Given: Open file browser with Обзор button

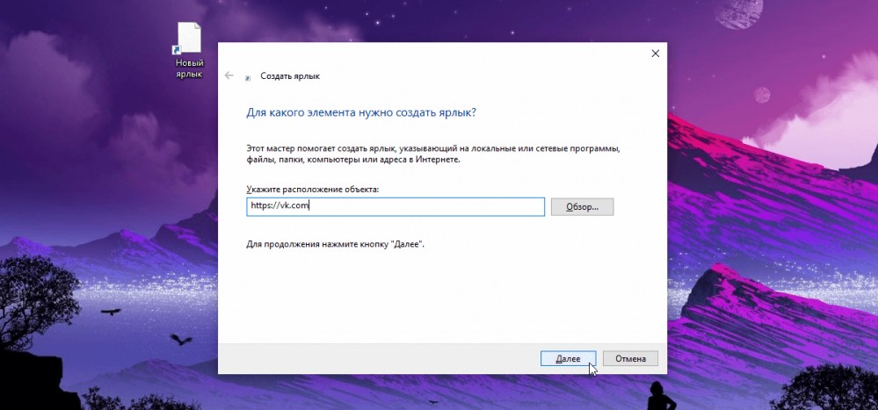Looking at the screenshot, I should point(583,207).
